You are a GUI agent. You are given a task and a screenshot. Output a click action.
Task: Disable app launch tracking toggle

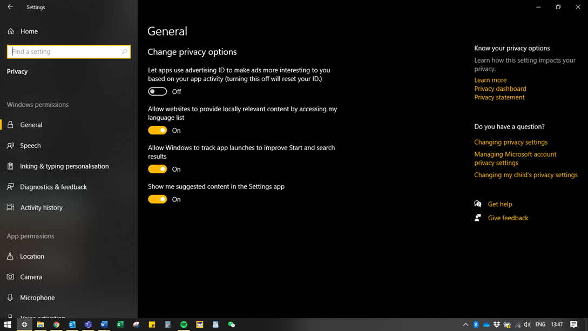(158, 169)
